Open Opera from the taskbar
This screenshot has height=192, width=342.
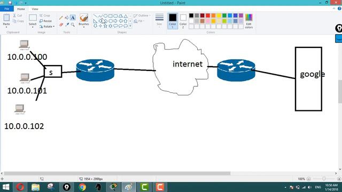[20, 187]
